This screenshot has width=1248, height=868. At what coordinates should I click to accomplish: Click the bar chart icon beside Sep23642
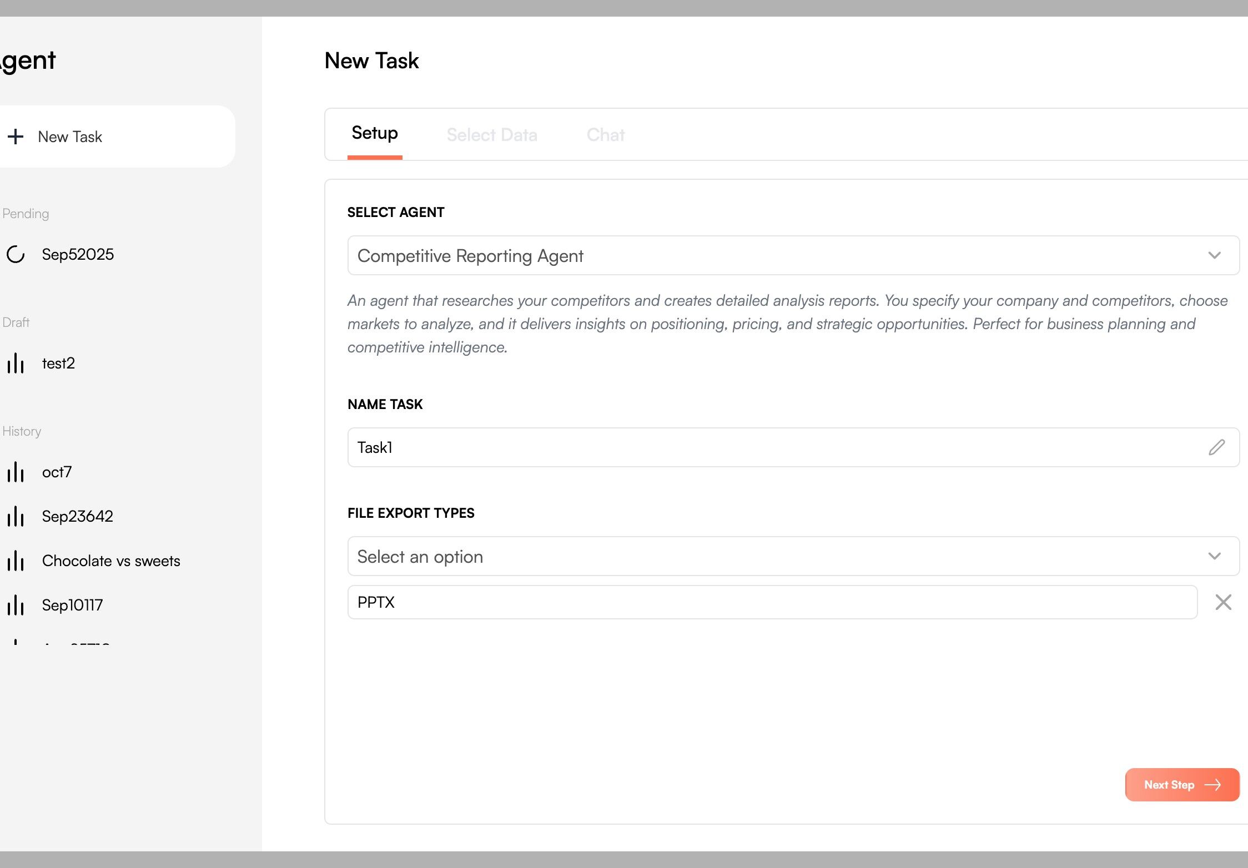click(16, 517)
